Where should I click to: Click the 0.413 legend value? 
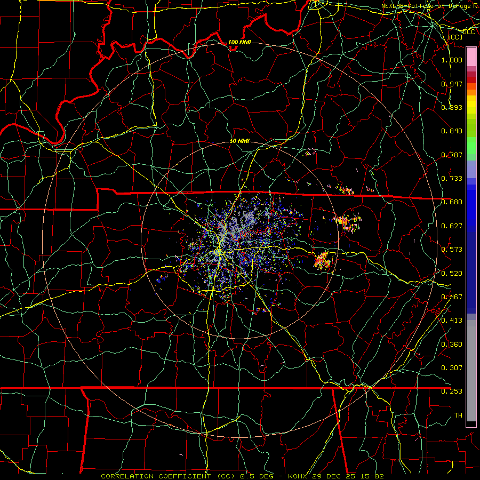pyautogui.click(x=452, y=321)
